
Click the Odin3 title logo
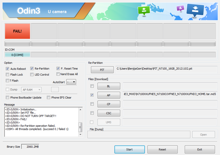(29, 11)
